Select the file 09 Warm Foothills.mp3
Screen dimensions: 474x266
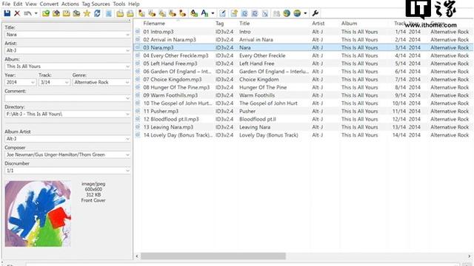point(170,95)
